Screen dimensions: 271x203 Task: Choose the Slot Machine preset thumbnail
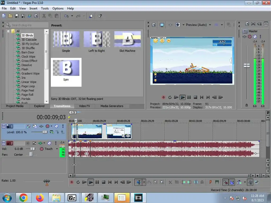point(127,39)
